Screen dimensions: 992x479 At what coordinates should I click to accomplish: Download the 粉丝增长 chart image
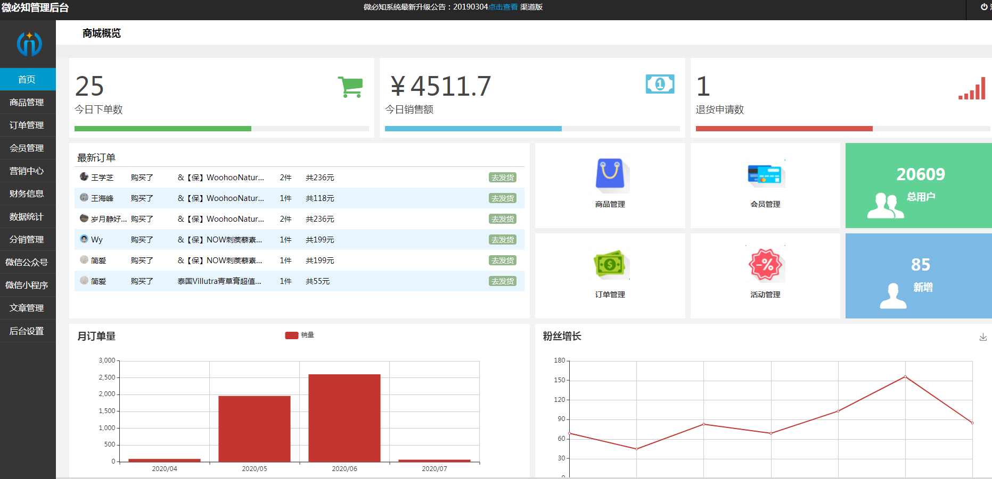coord(983,337)
